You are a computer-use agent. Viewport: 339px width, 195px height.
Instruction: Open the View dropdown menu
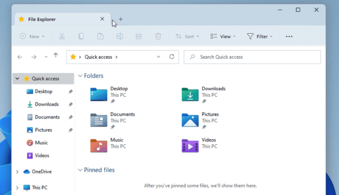coord(223,36)
